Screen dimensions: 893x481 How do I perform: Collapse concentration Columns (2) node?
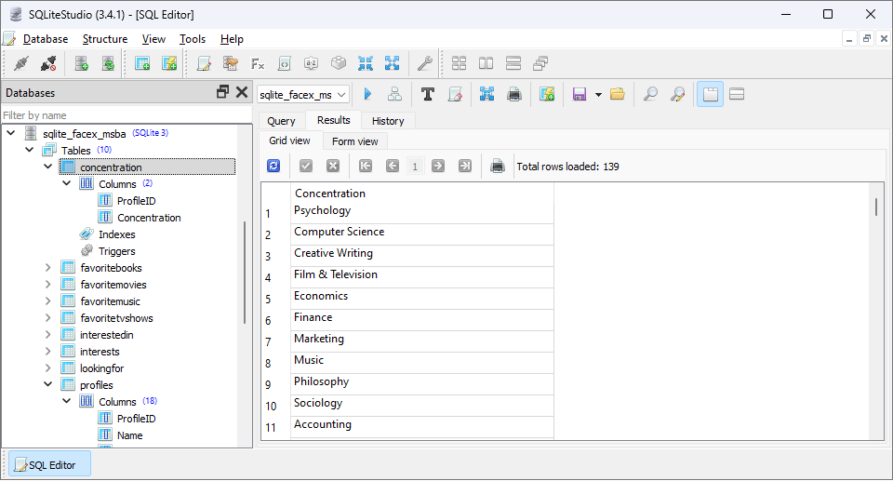coord(67,183)
